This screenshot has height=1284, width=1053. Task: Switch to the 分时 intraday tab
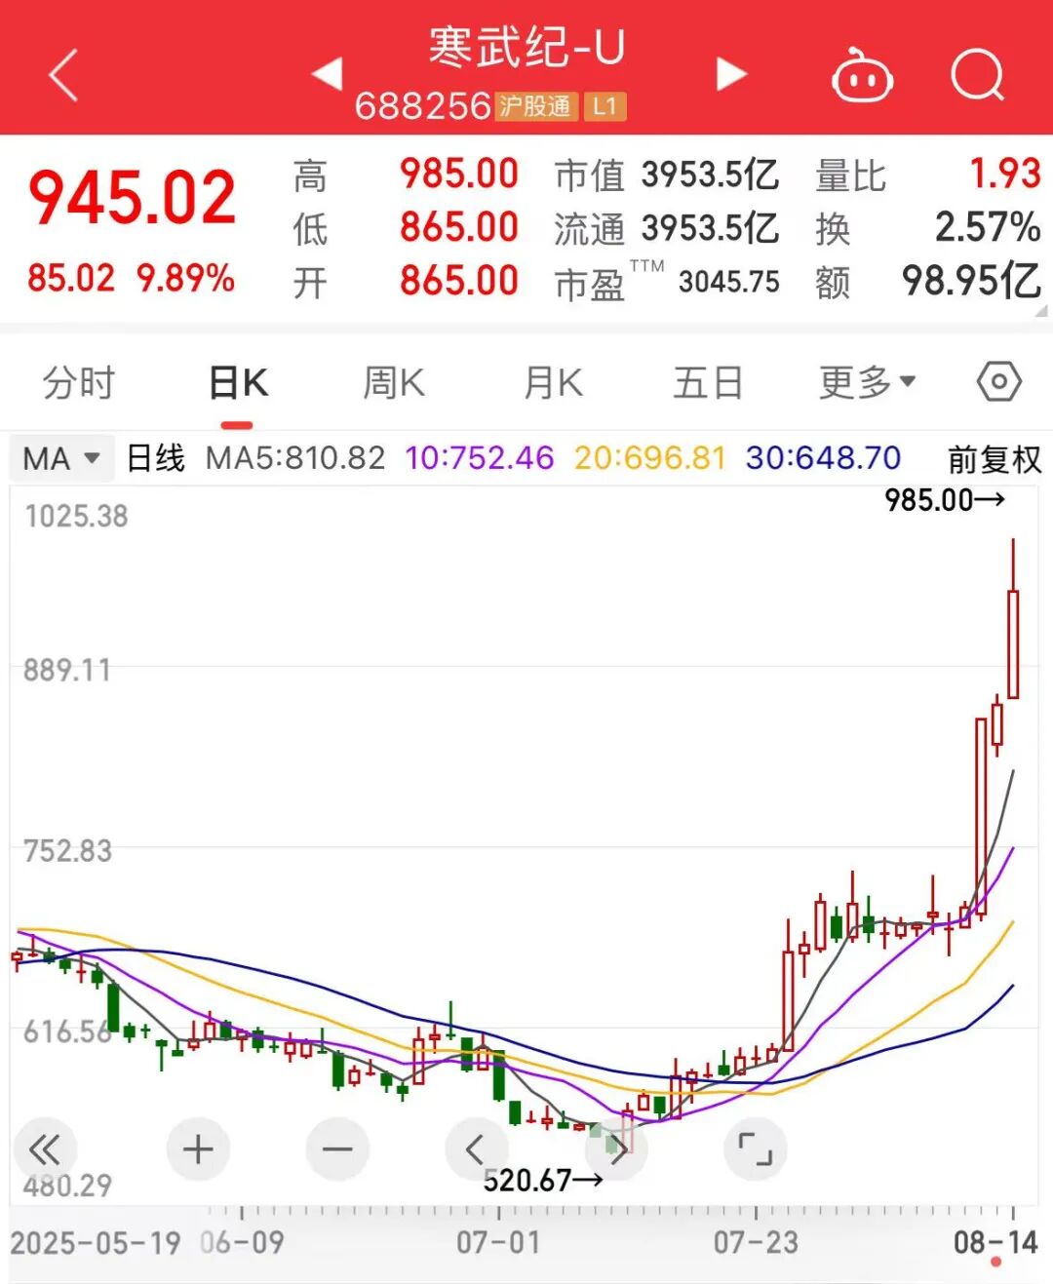click(78, 382)
